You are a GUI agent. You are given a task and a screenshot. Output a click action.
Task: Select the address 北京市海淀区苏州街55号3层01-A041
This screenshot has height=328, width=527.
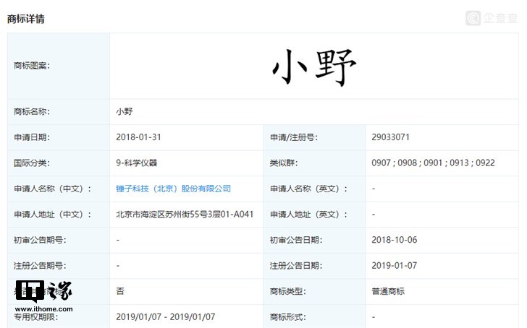click(185, 215)
